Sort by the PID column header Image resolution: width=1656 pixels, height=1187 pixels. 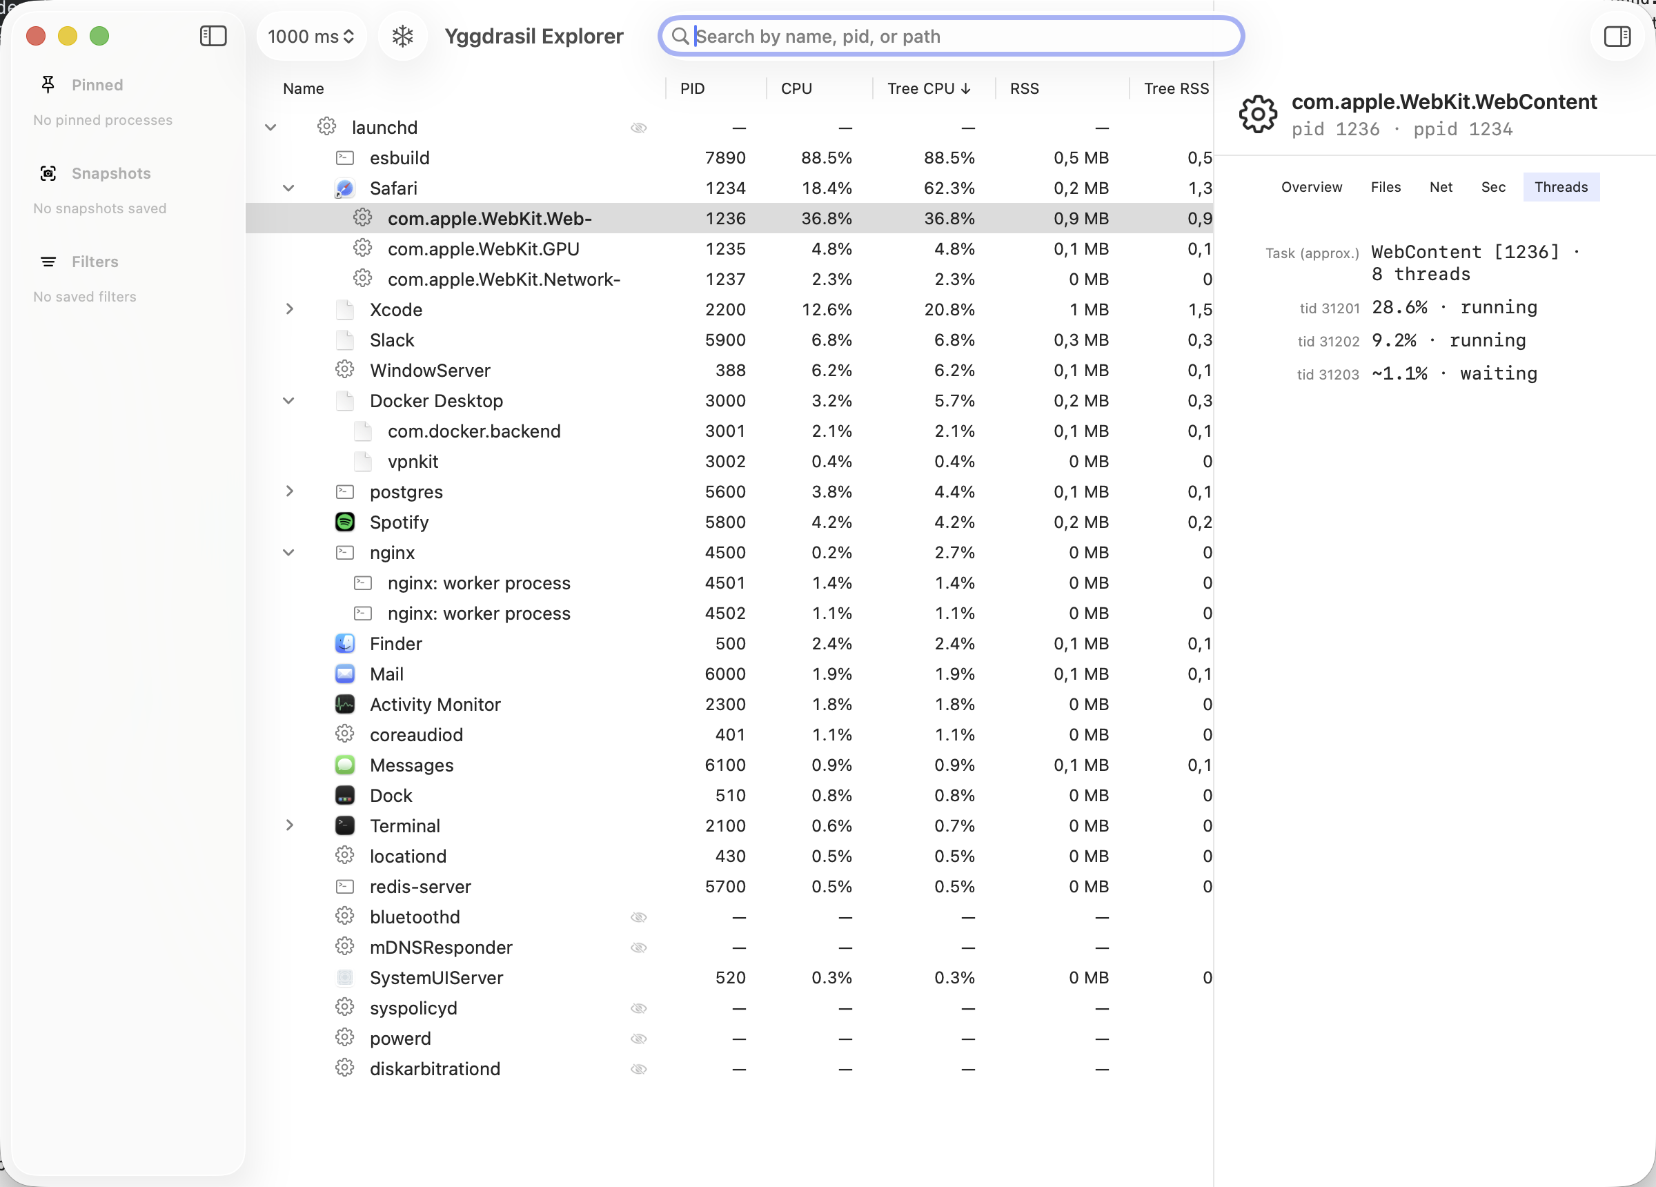[x=692, y=88]
